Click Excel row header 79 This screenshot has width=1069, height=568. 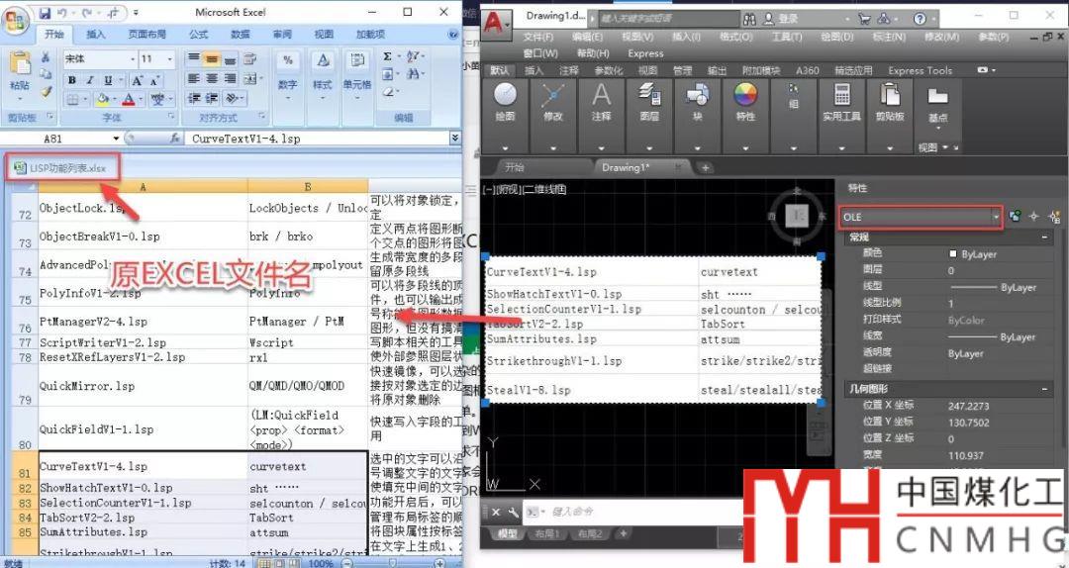pos(25,385)
